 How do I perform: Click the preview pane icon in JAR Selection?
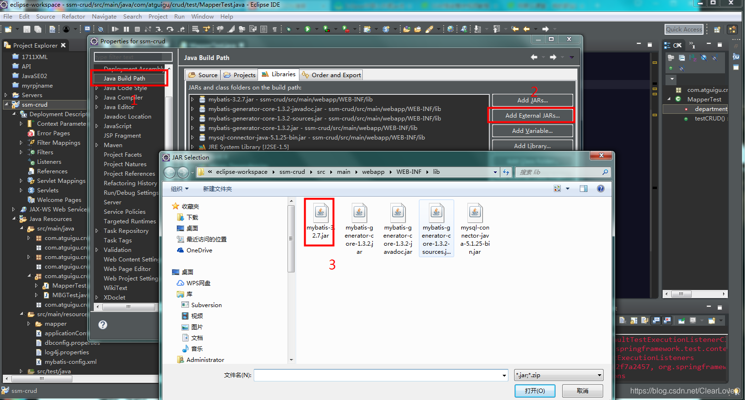[584, 189]
